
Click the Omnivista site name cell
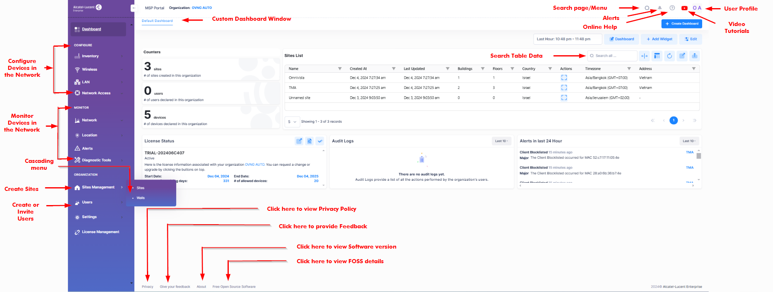point(297,78)
